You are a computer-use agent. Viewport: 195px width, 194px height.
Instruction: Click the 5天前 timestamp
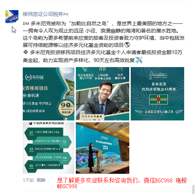pos(29,180)
